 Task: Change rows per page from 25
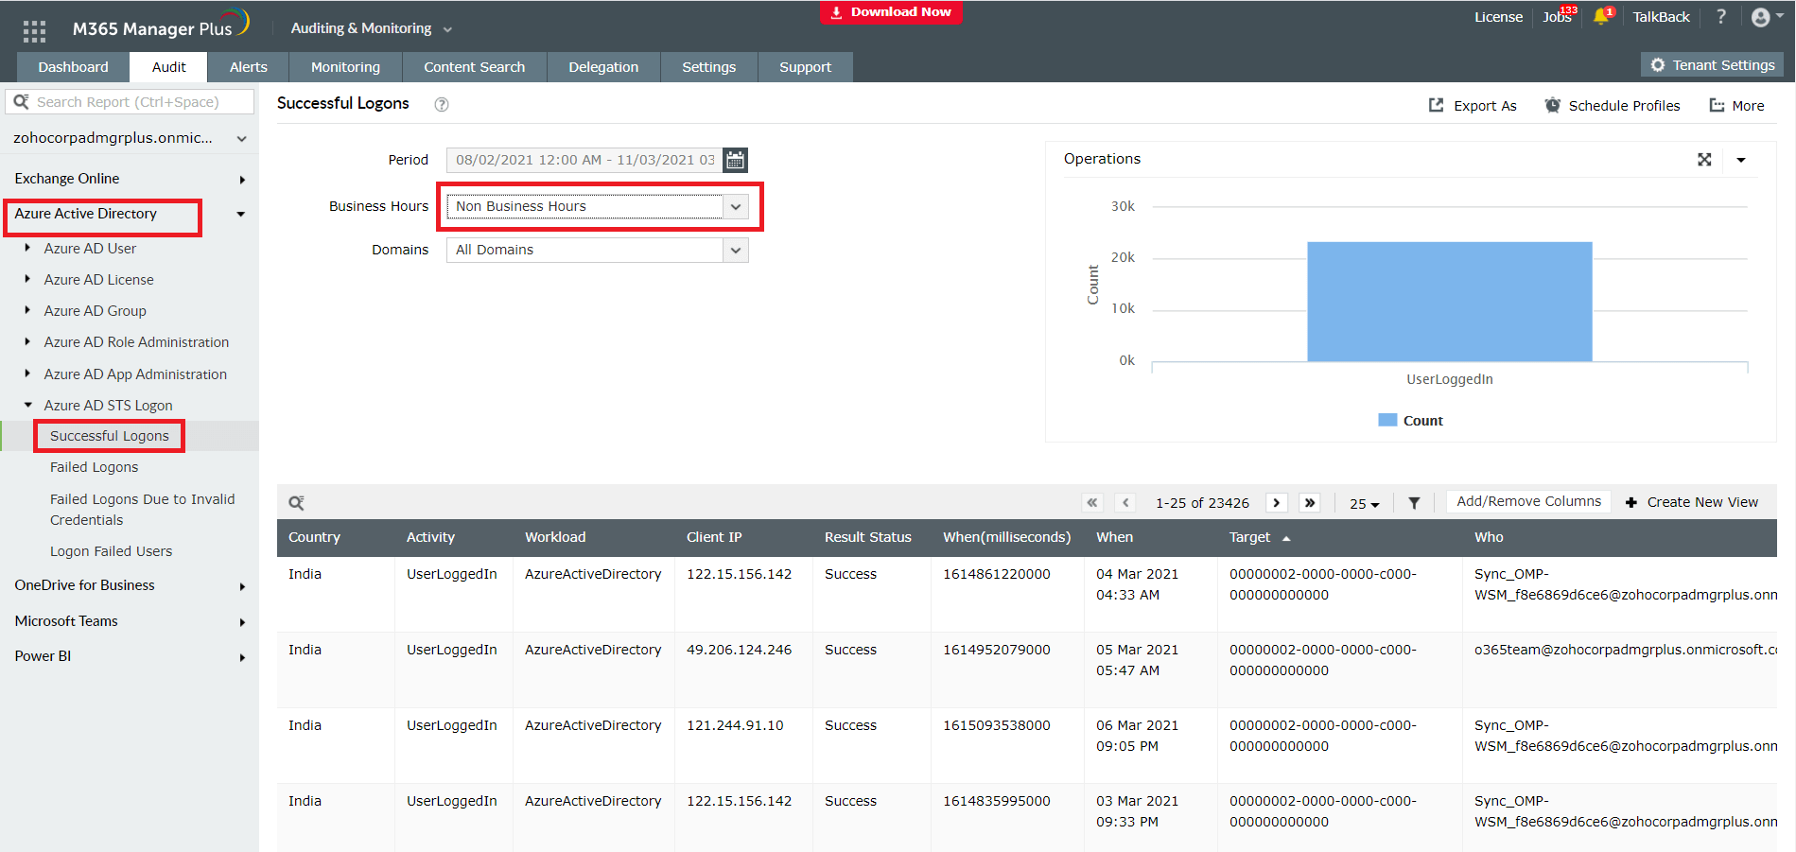click(x=1364, y=504)
